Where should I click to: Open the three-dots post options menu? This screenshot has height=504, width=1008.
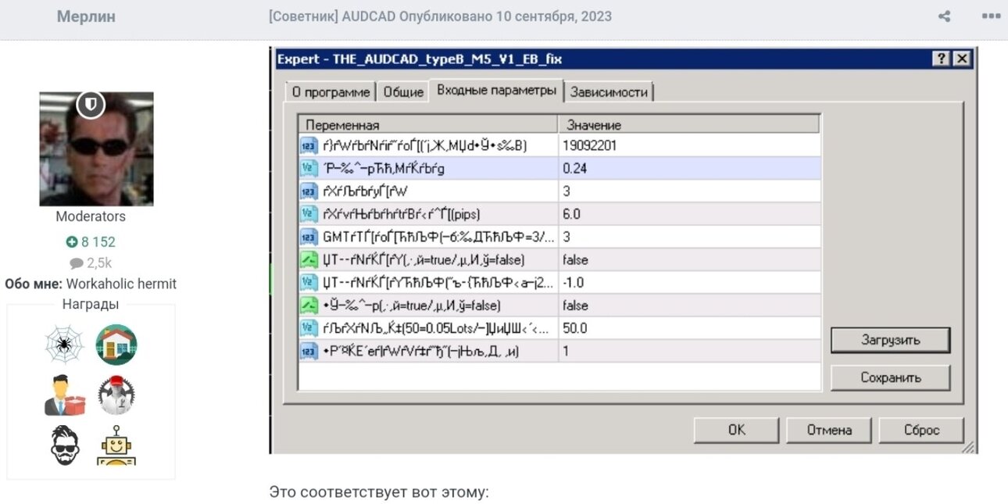pyautogui.click(x=990, y=16)
